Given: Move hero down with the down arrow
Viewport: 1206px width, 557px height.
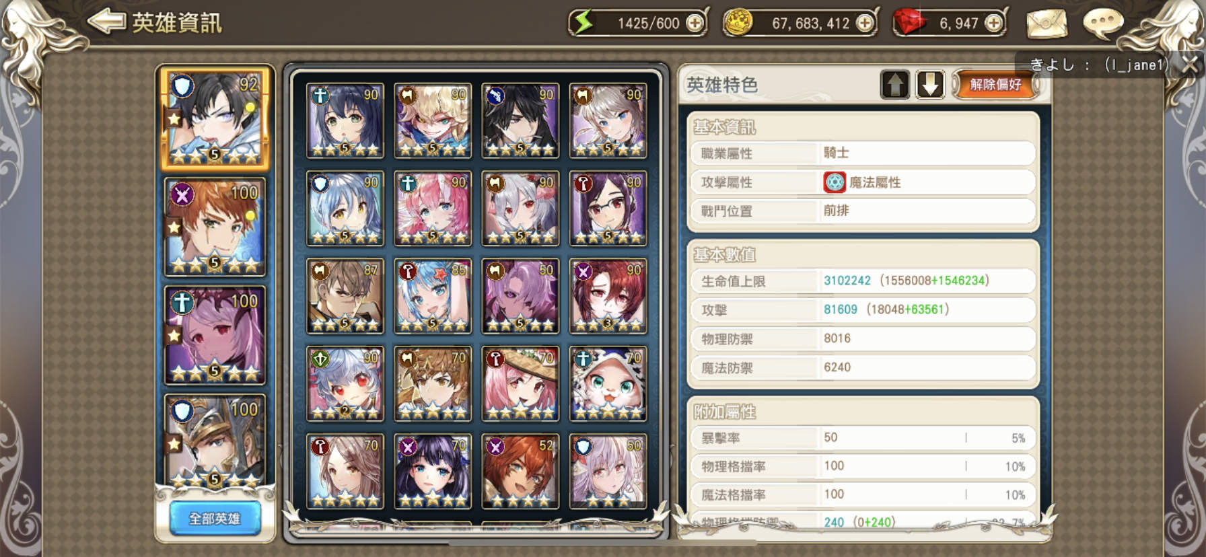Looking at the screenshot, I should [x=930, y=85].
